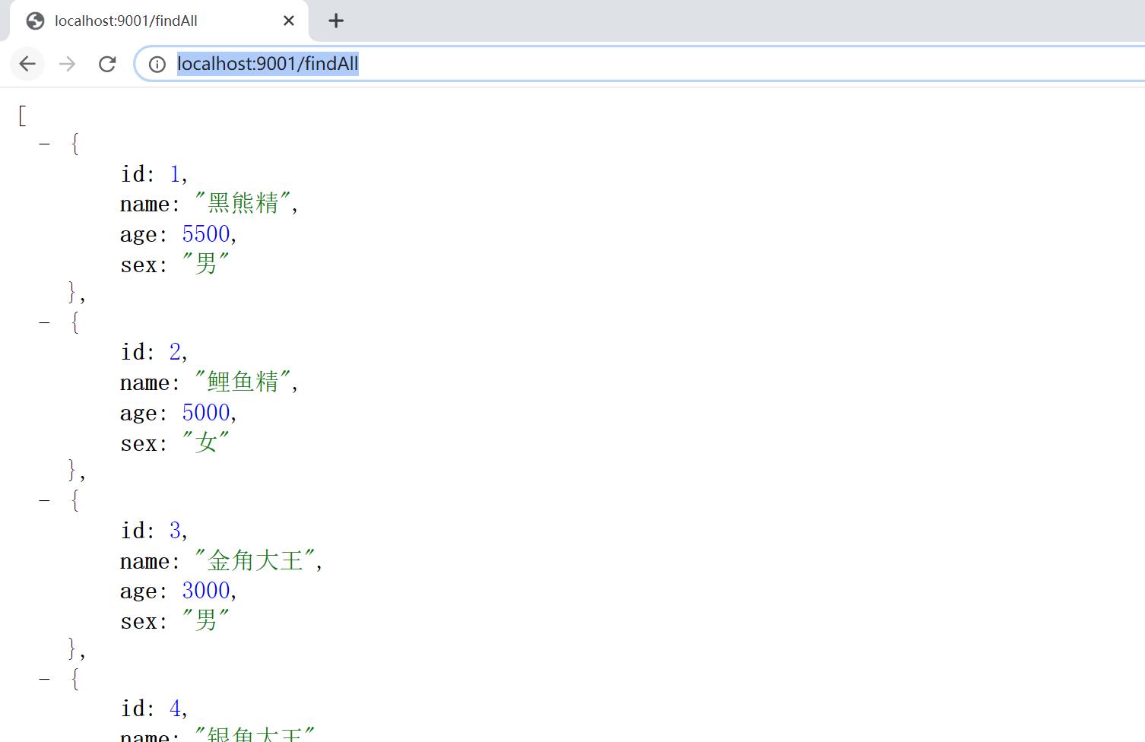The image size is (1145, 742).
Task: Select the localhost:9001/findAll tab
Action: click(160, 21)
